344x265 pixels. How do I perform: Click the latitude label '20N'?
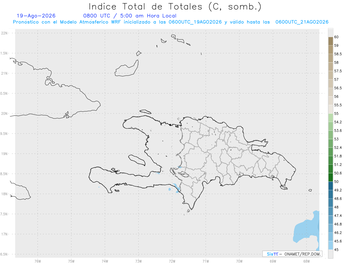tap(4, 113)
